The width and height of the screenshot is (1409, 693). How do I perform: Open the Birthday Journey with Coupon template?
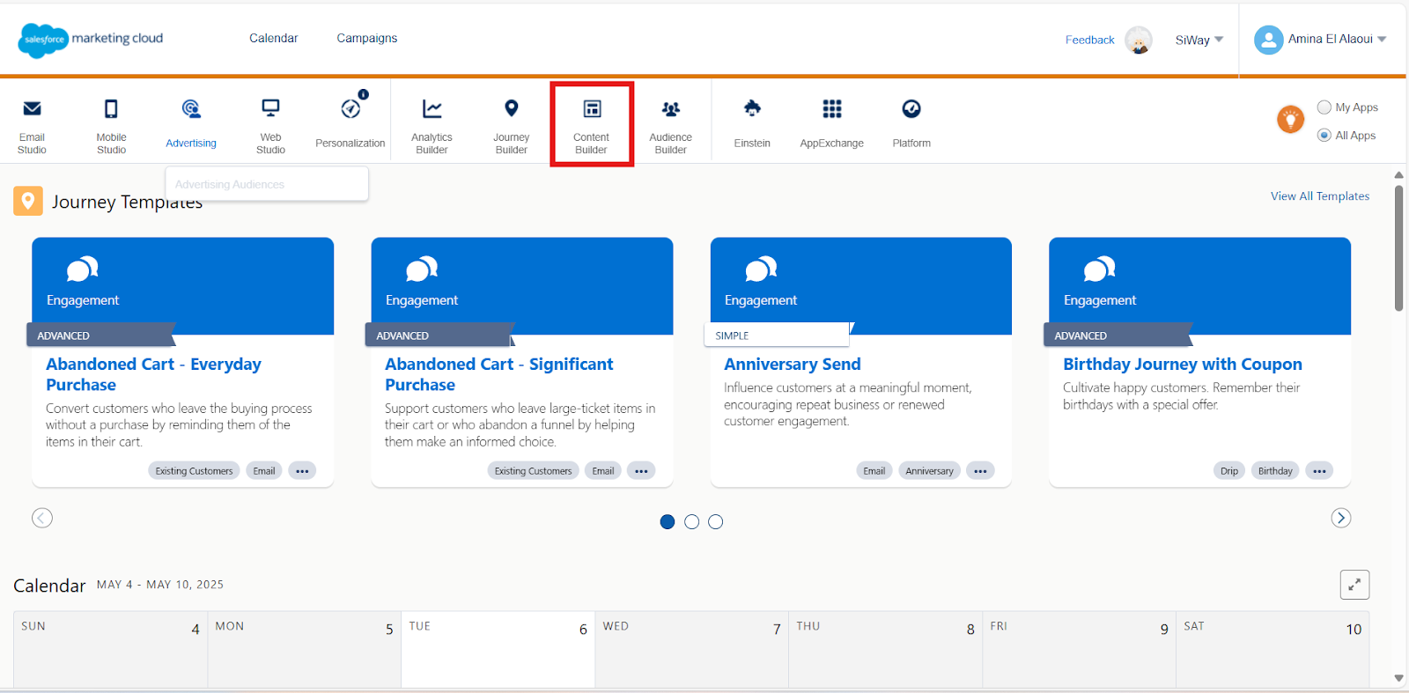coord(1182,364)
